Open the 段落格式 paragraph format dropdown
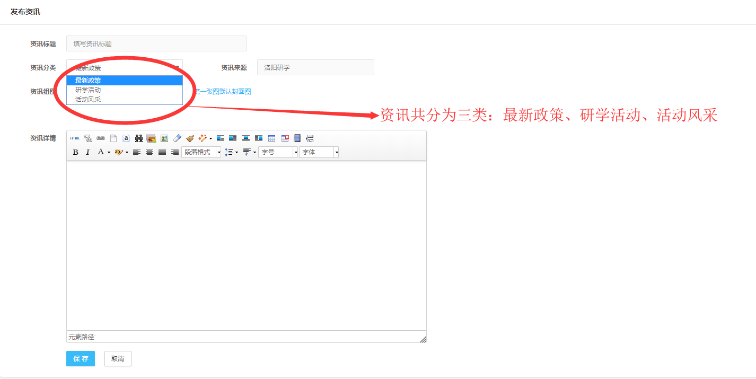 [x=201, y=152]
